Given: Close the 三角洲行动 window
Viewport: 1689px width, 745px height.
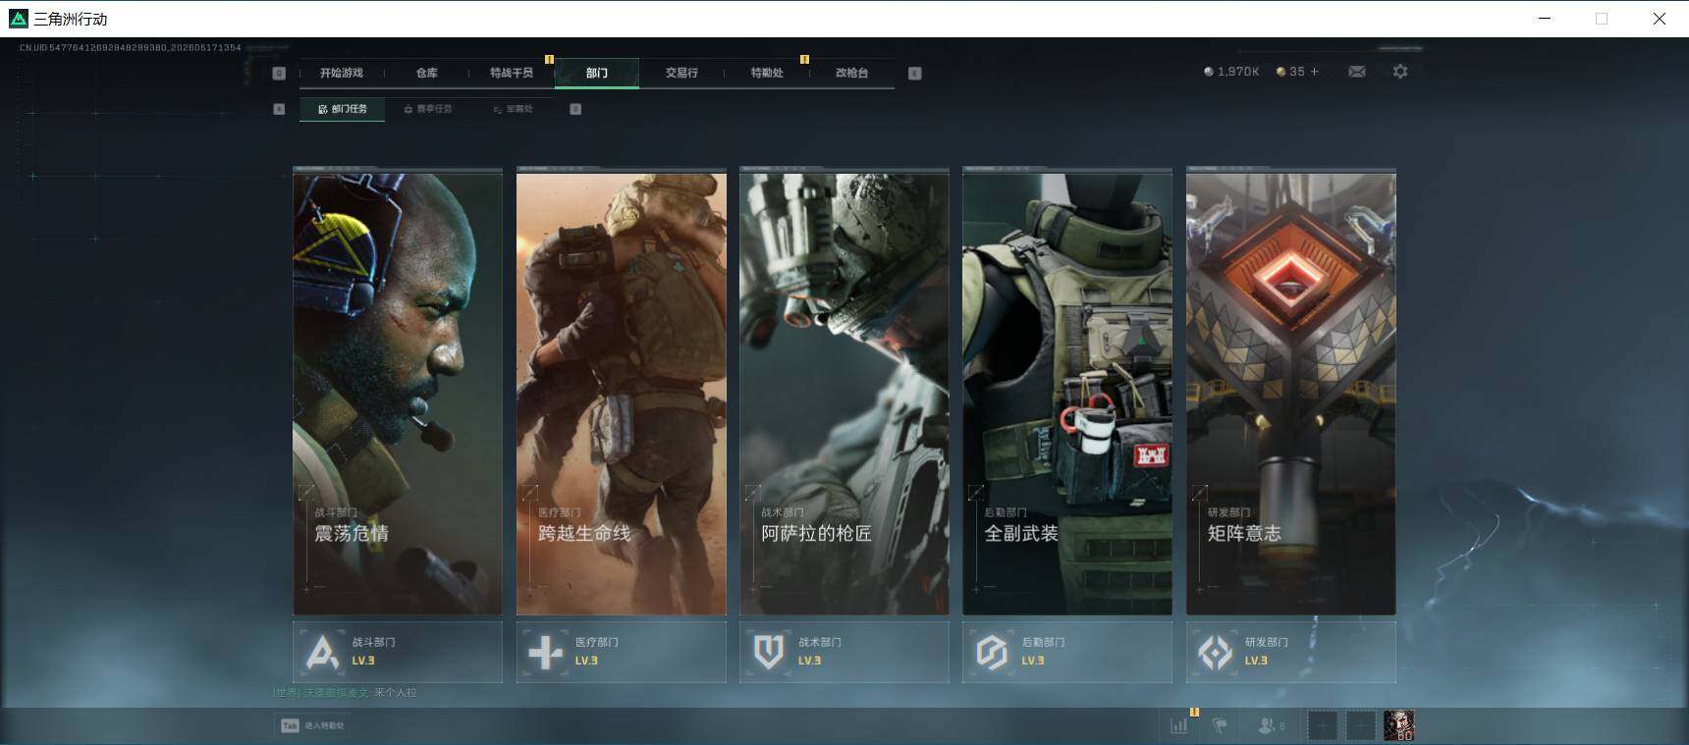Looking at the screenshot, I should tap(1659, 19).
